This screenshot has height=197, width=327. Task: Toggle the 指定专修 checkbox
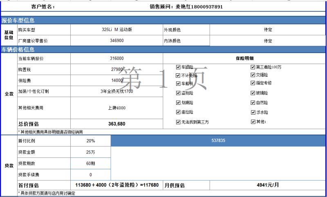click(253, 83)
